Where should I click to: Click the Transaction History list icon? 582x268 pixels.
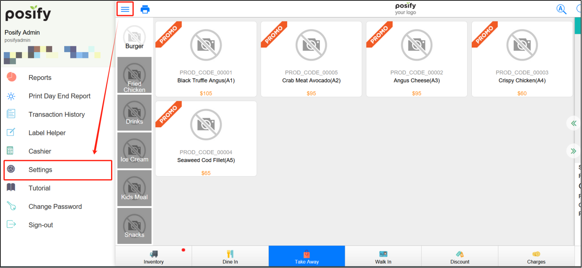coord(11,114)
